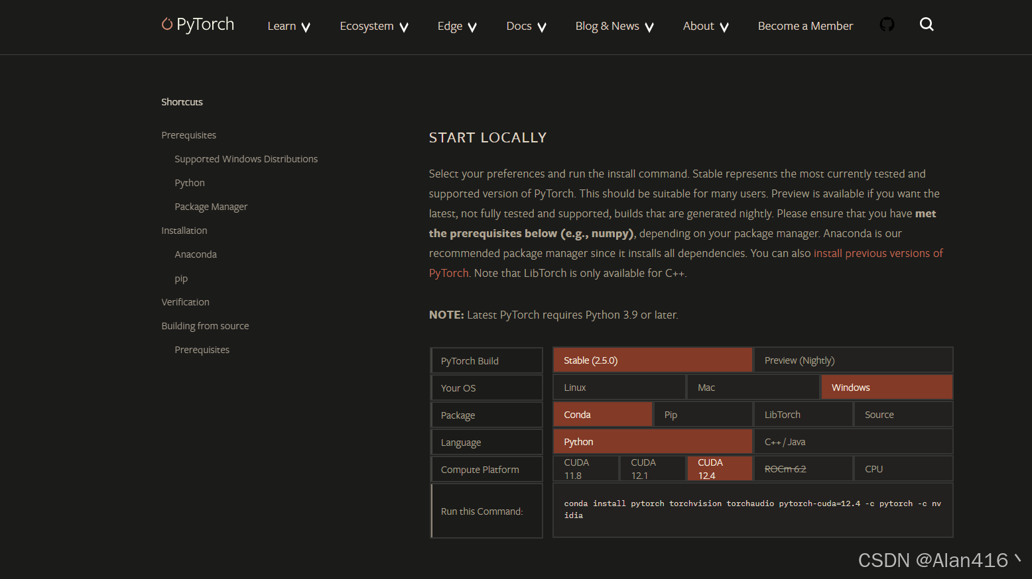Click the Shortcuts sidebar heading
The image size is (1032, 579).
182,102
